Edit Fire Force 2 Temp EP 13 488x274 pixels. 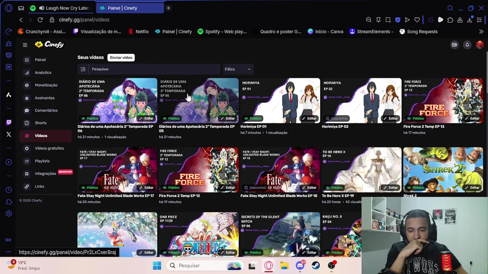[x=472, y=118]
